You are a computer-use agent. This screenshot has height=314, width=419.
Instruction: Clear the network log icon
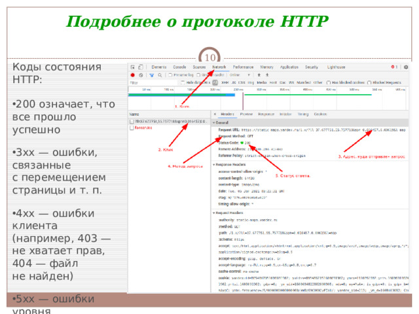pos(141,75)
